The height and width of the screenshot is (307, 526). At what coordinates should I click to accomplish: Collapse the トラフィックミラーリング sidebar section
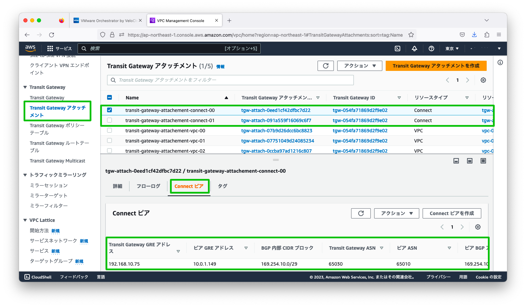(x=25, y=175)
